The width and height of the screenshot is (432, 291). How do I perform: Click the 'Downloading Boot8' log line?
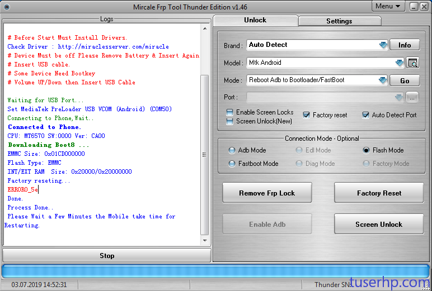pyautogui.click(x=48, y=145)
